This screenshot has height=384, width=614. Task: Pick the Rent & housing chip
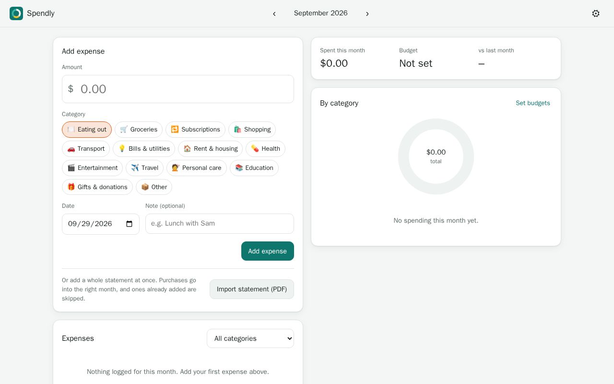[x=210, y=149]
